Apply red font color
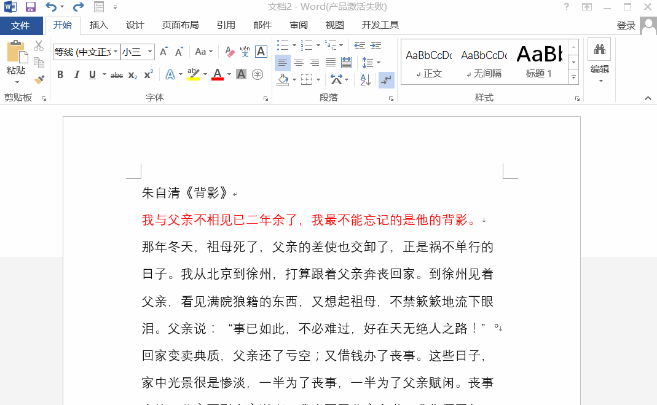The image size is (657, 405). click(218, 74)
